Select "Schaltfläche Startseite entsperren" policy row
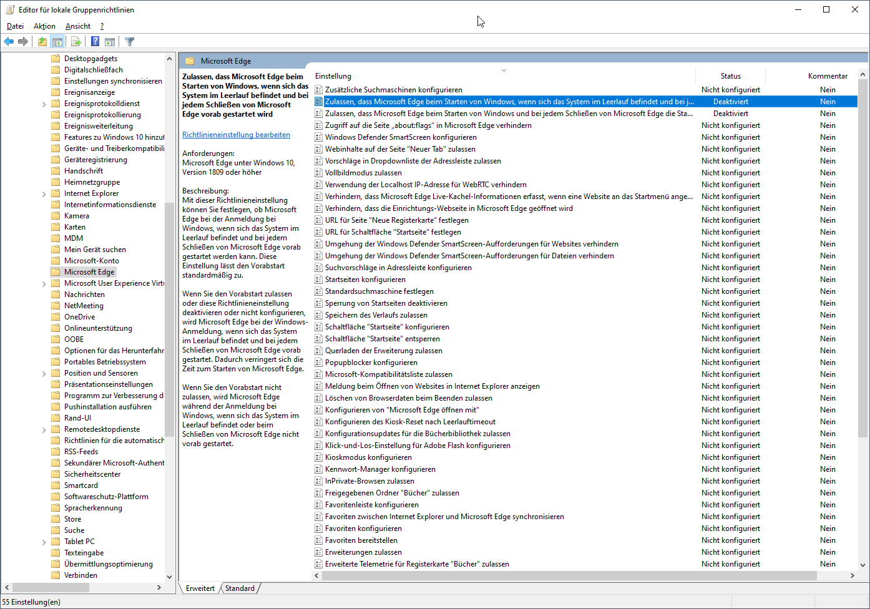 pyautogui.click(x=585, y=339)
